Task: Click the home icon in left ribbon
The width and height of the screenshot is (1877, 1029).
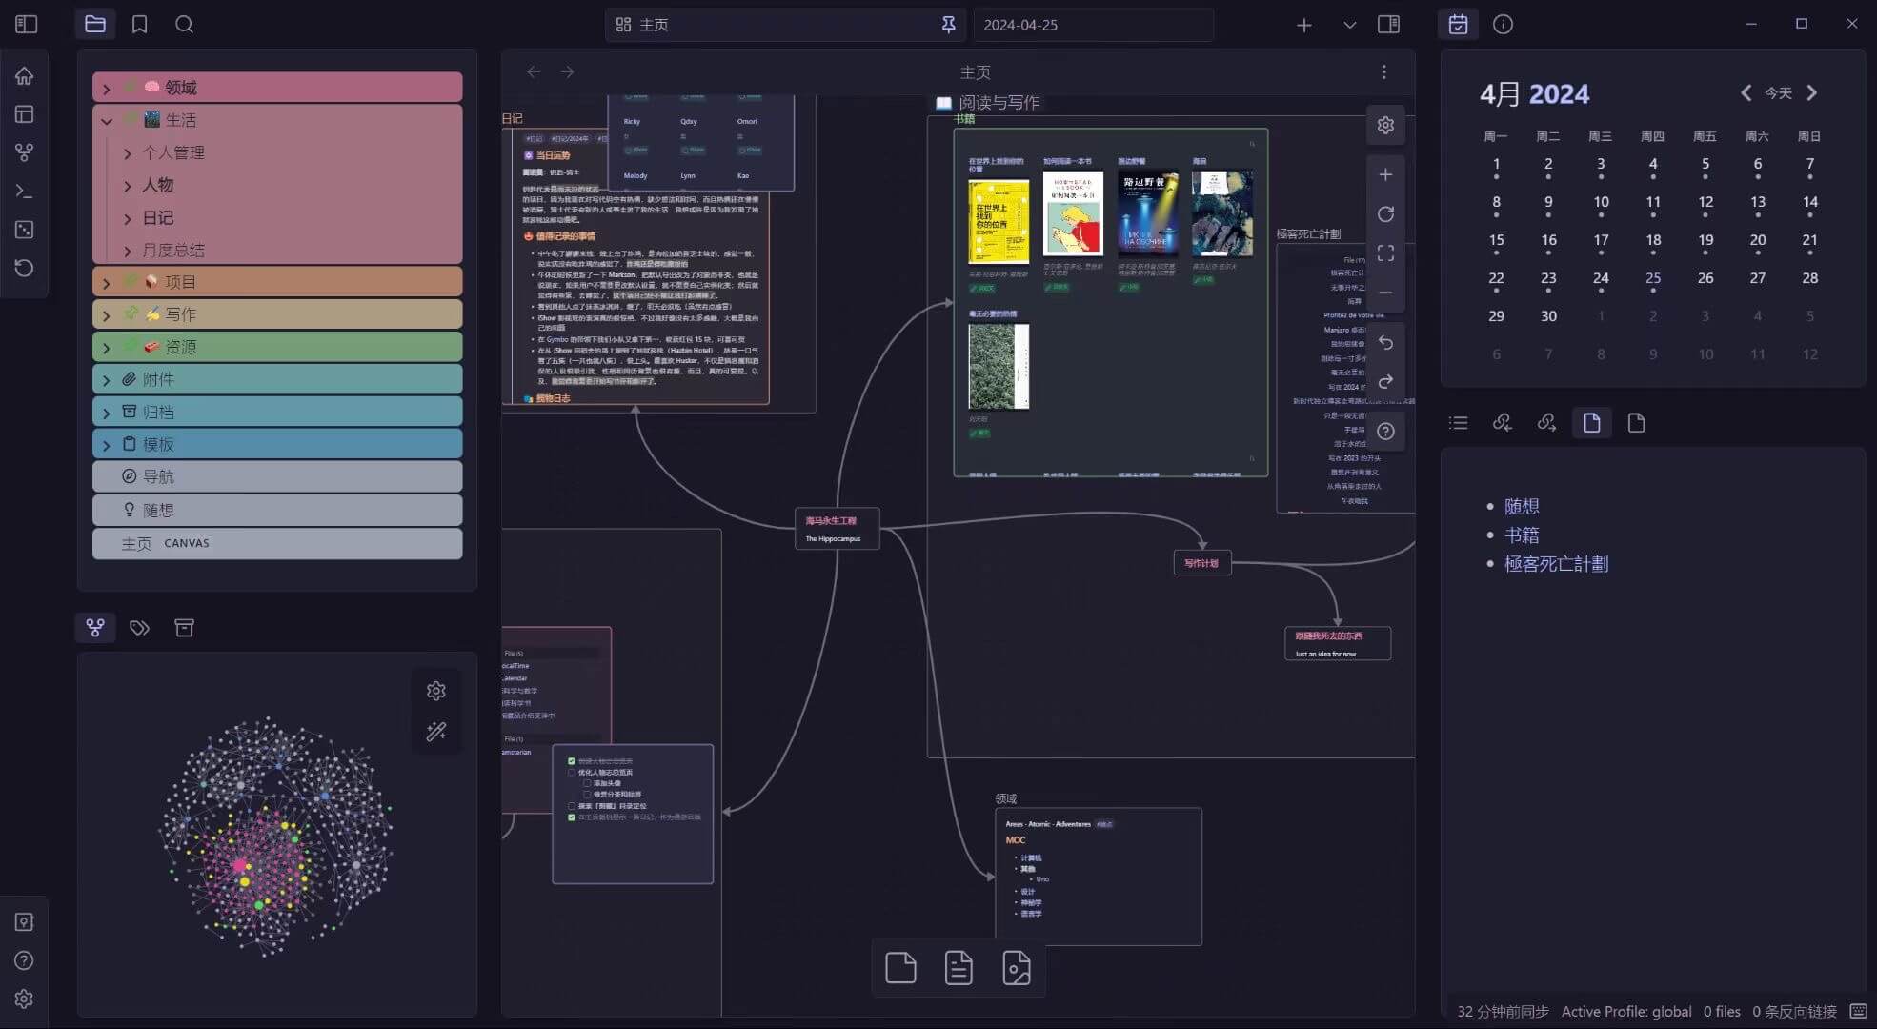Action: pos(25,76)
